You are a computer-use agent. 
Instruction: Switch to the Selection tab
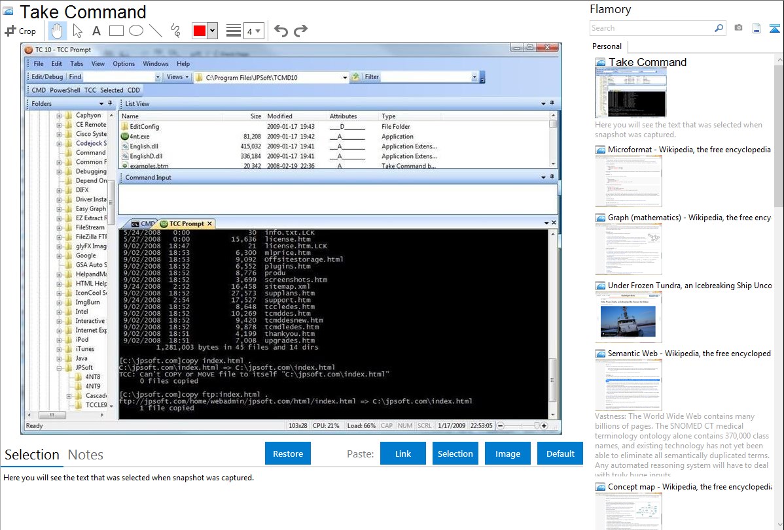pyautogui.click(x=32, y=455)
